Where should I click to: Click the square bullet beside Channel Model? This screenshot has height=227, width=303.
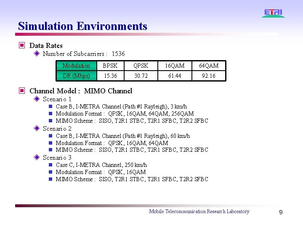click(22, 90)
